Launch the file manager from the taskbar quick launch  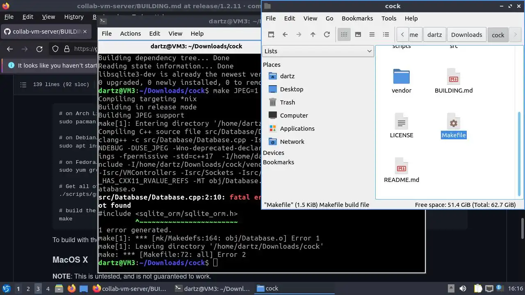(59, 288)
